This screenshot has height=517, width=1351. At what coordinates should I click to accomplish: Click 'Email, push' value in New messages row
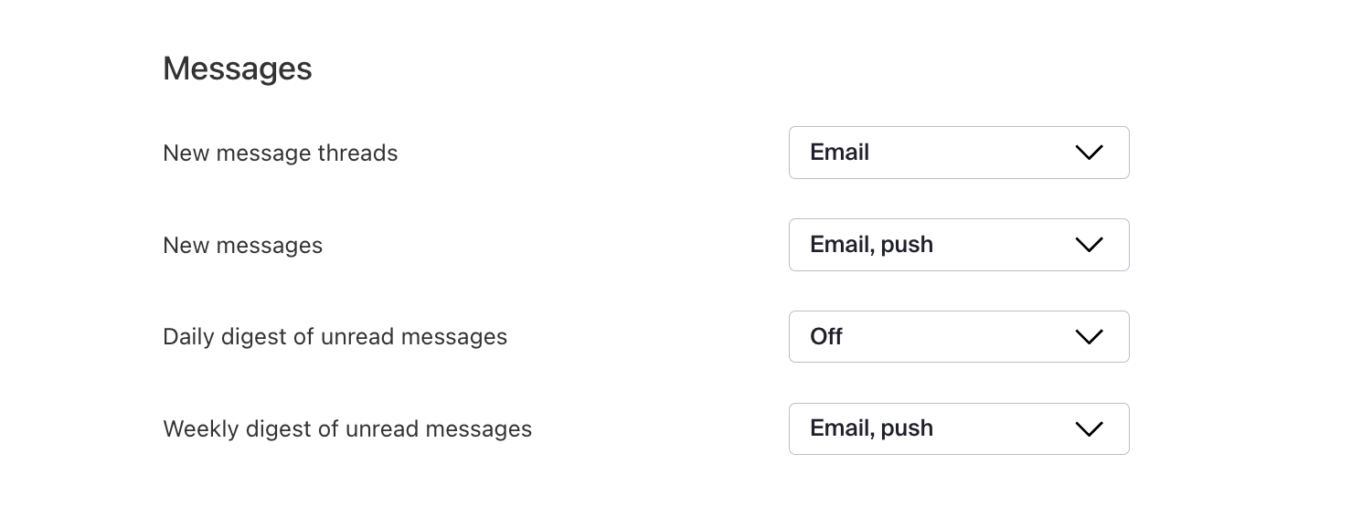(871, 245)
